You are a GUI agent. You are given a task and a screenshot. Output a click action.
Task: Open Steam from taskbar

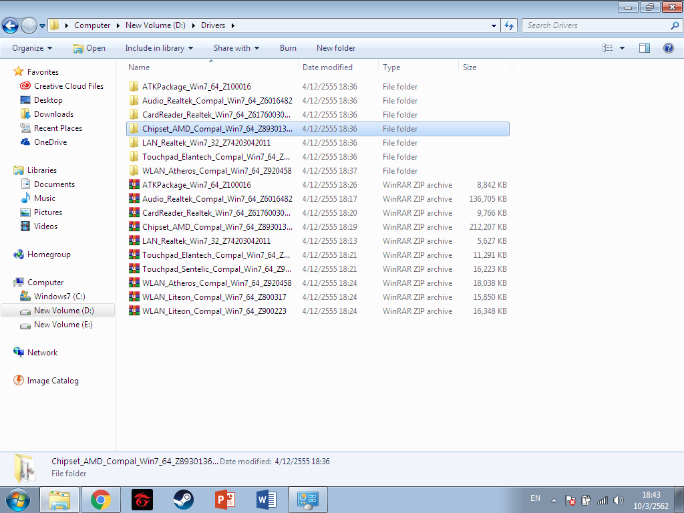click(184, 500)
